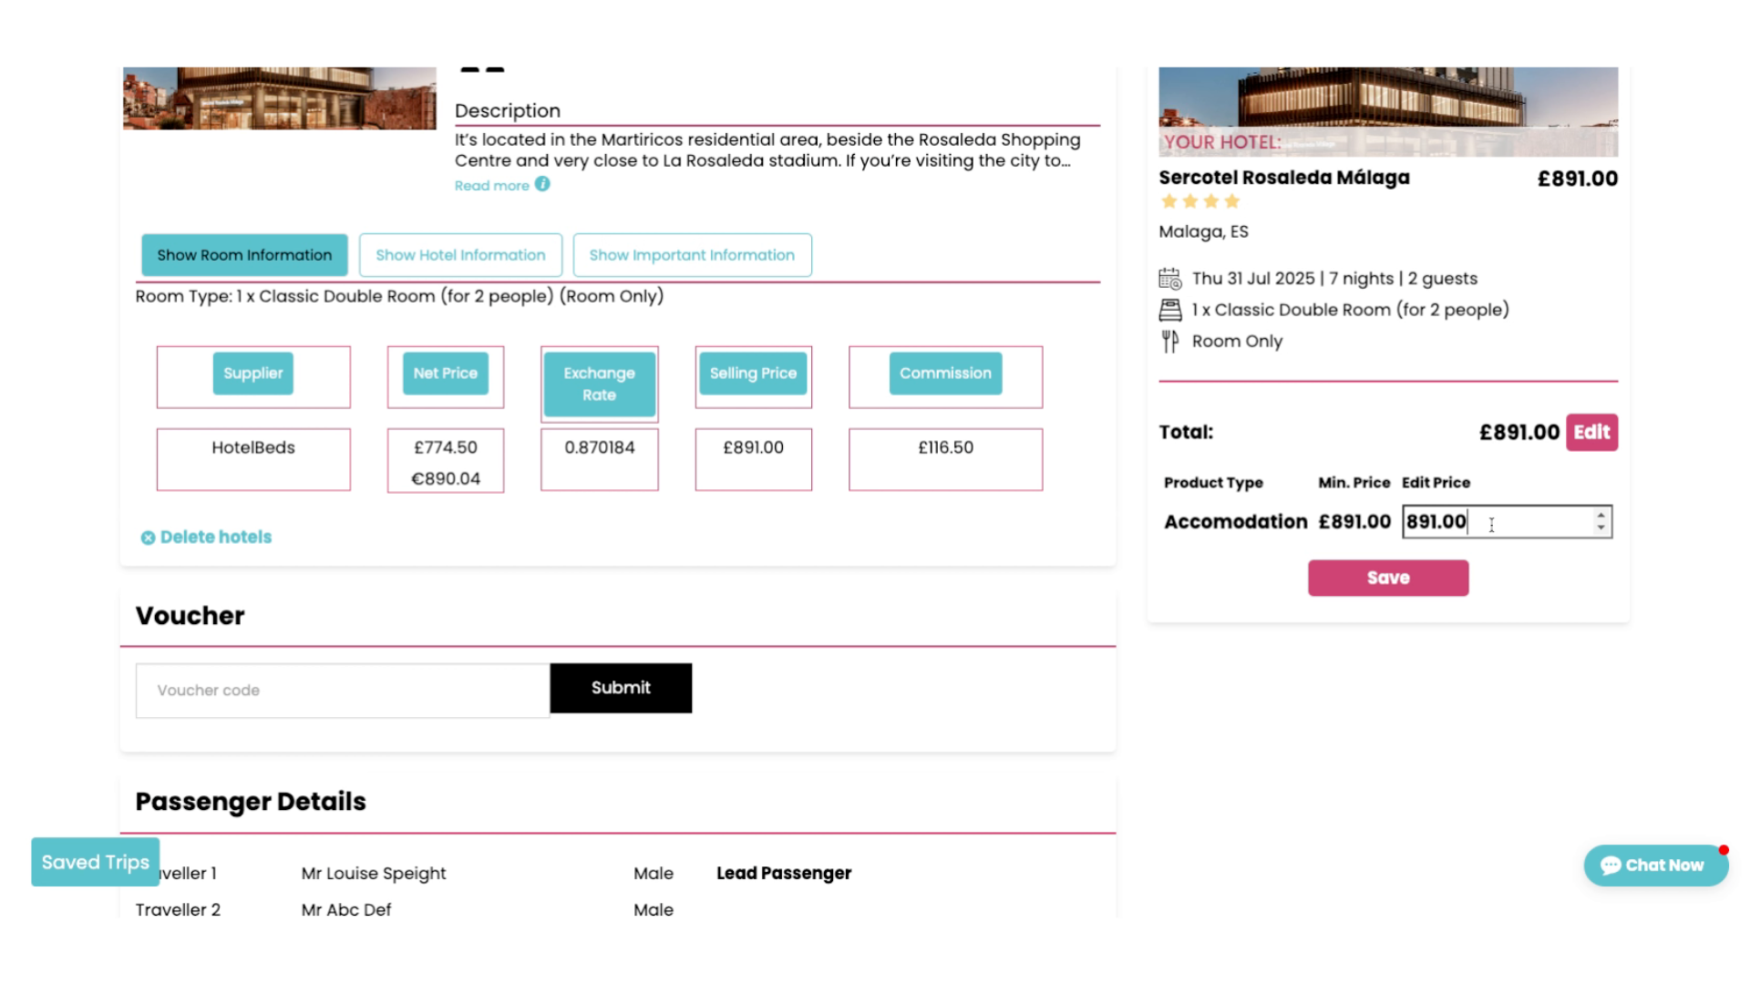Click the bed icon beside room type
Screen dimensions: 1750x984
1169,310
